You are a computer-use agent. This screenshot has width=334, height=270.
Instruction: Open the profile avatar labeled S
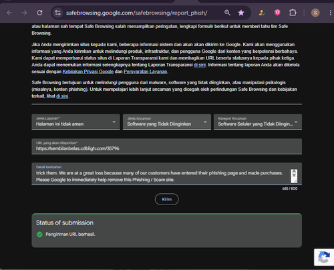tap(315, 13)
